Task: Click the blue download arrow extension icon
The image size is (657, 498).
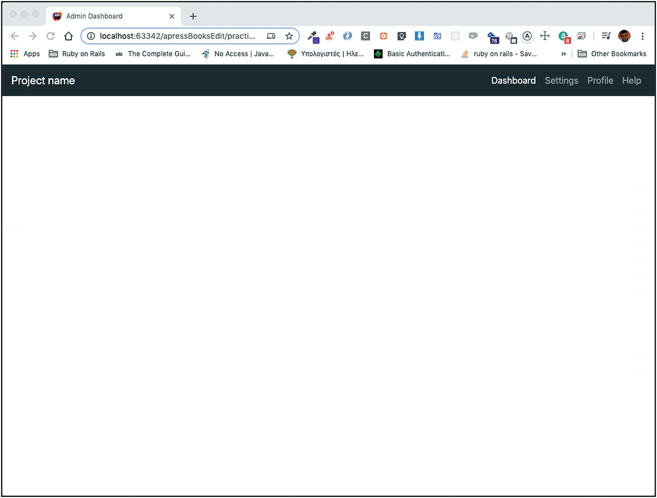Action: 419,36
